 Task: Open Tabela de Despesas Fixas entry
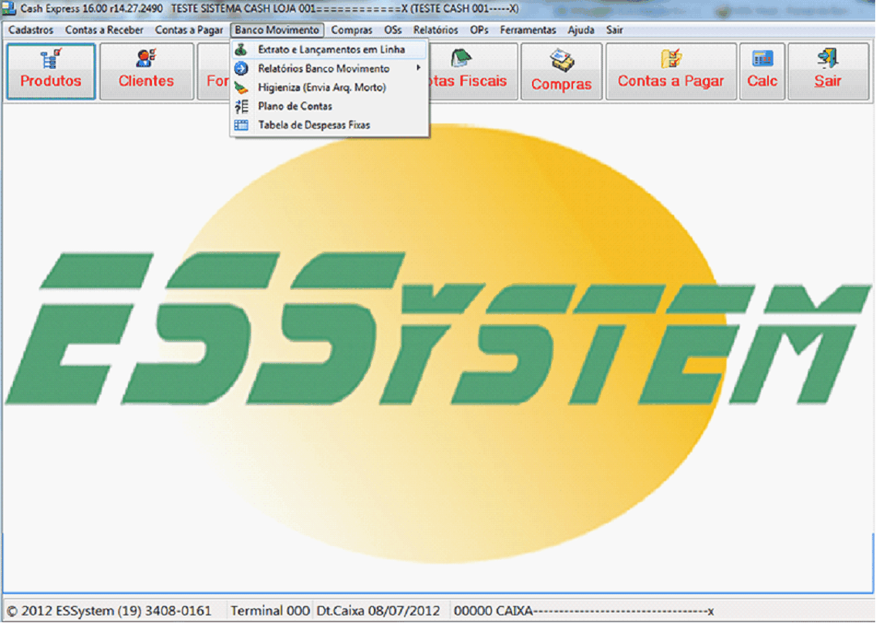[x=314, y=125]
